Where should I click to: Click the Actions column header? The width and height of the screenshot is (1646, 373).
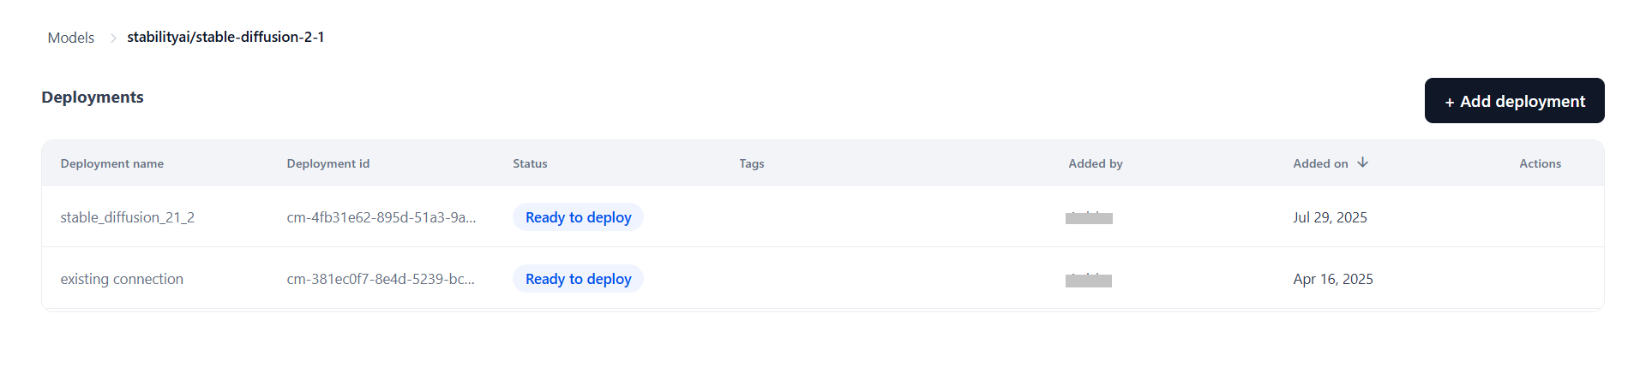pos(1540,163)
